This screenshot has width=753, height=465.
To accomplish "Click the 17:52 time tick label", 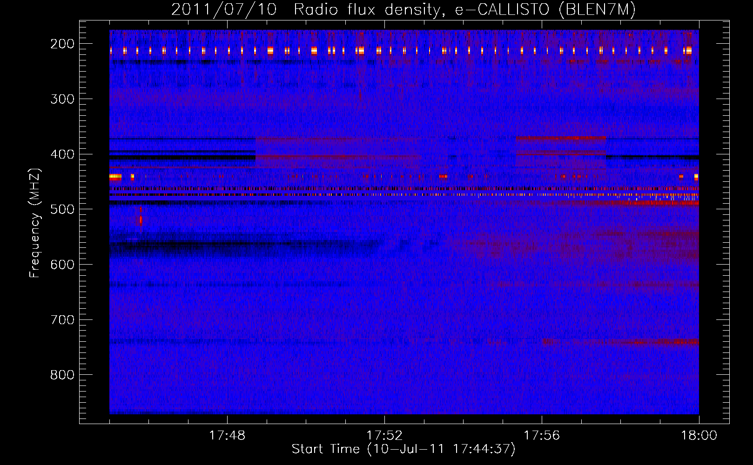I will [384, 436].
